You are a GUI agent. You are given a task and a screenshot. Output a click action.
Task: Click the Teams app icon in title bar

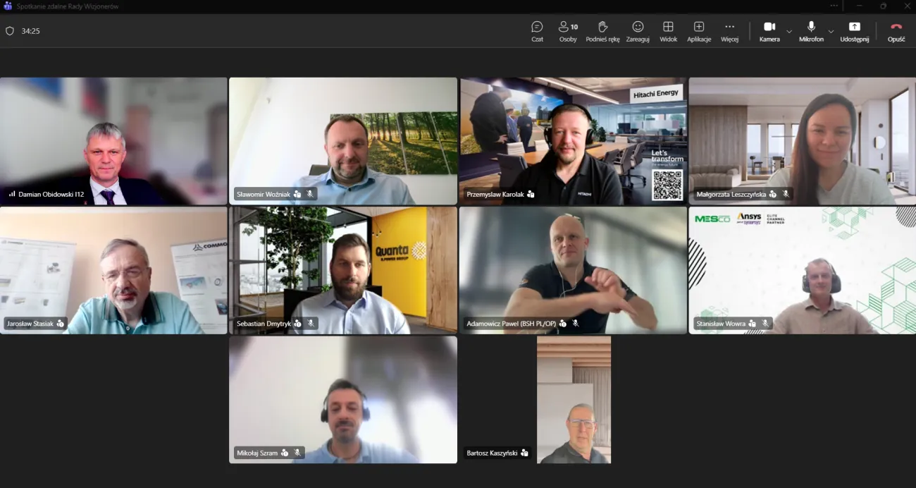click(8, 6)
